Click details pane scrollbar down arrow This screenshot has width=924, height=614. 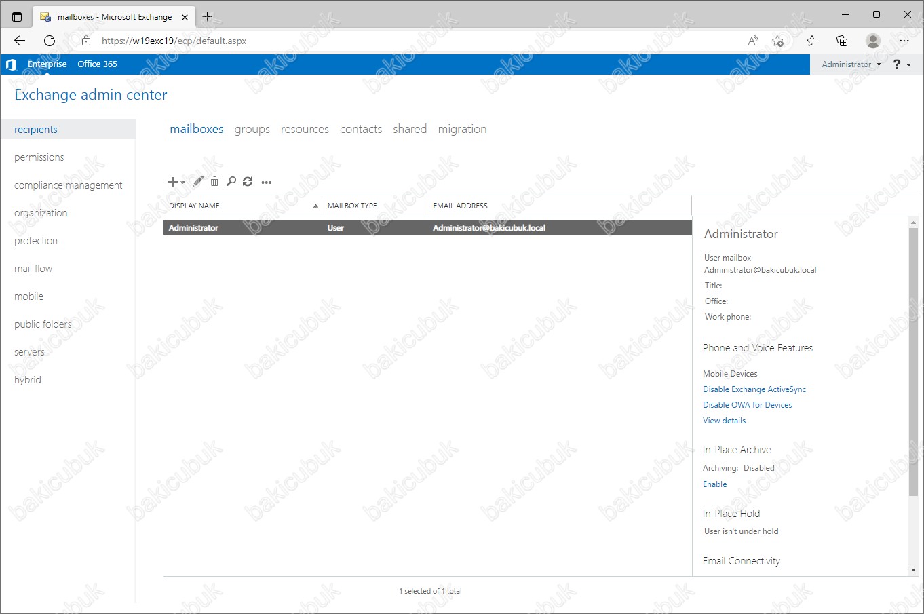913,570
